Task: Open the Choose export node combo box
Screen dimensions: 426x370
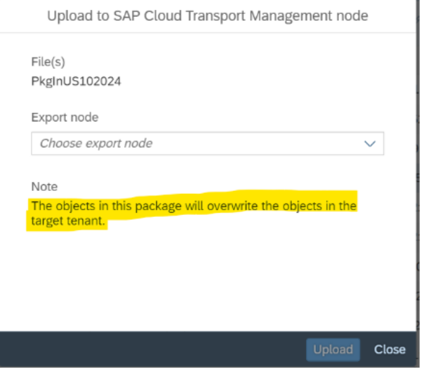Action: pyautogui.click(x=208, y=143)
